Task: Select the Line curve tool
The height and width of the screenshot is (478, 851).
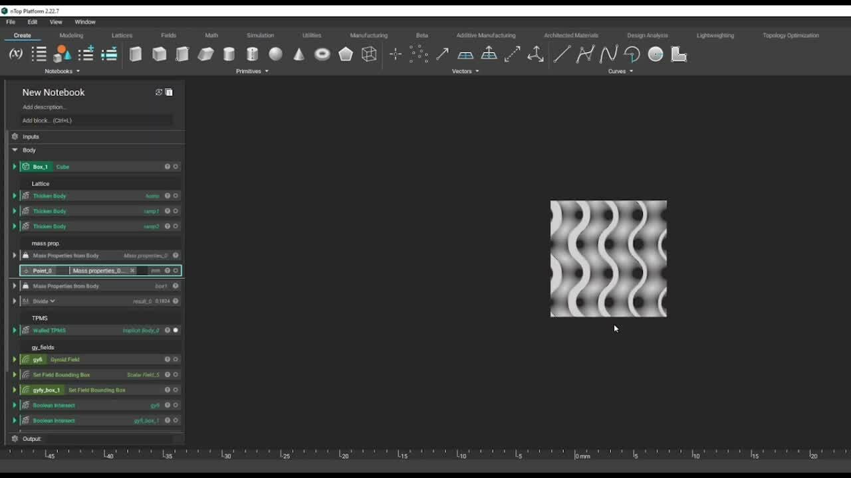Action: coord(562,54)
